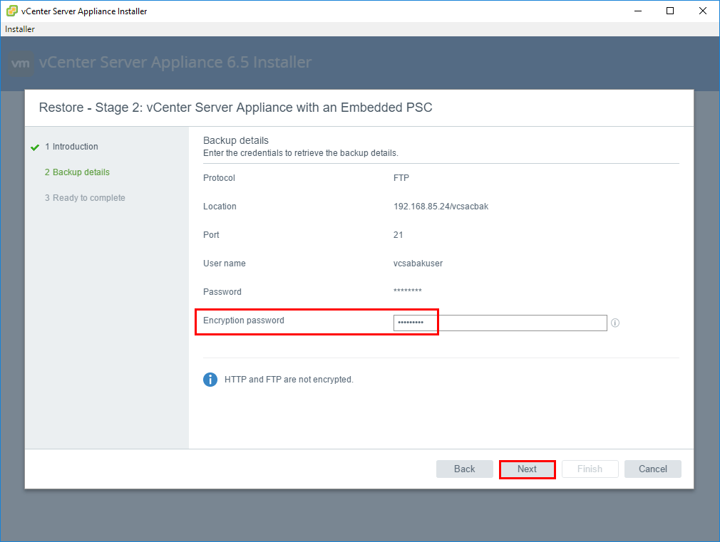Open the Installer menu
Viewport: 720px width, 542px height.
tap(20, 29)
